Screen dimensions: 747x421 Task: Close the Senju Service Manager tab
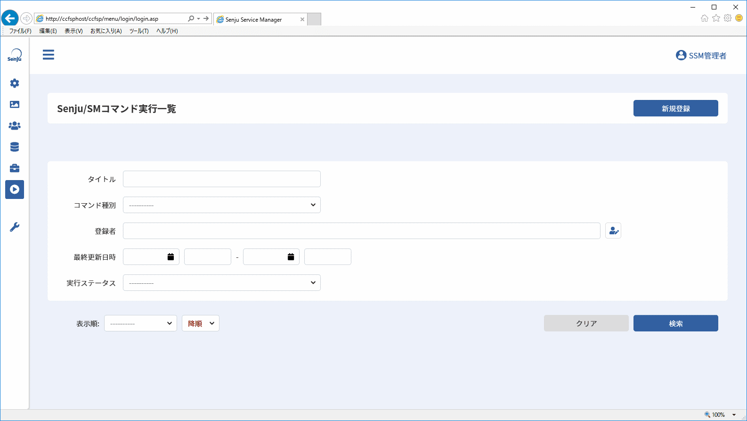tap(302, 19)
